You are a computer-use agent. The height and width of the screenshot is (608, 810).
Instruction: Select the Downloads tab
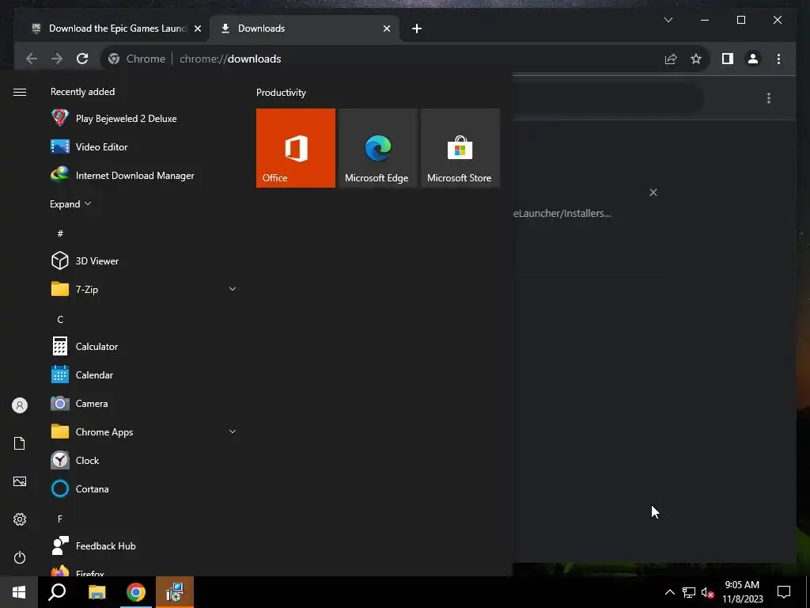[x=305, y=28]
